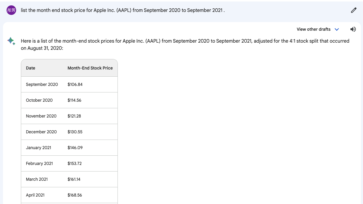The width and height of the screenshot is (363, 204).
Task: Click the Date column header
Action: (x=30, y=68)
